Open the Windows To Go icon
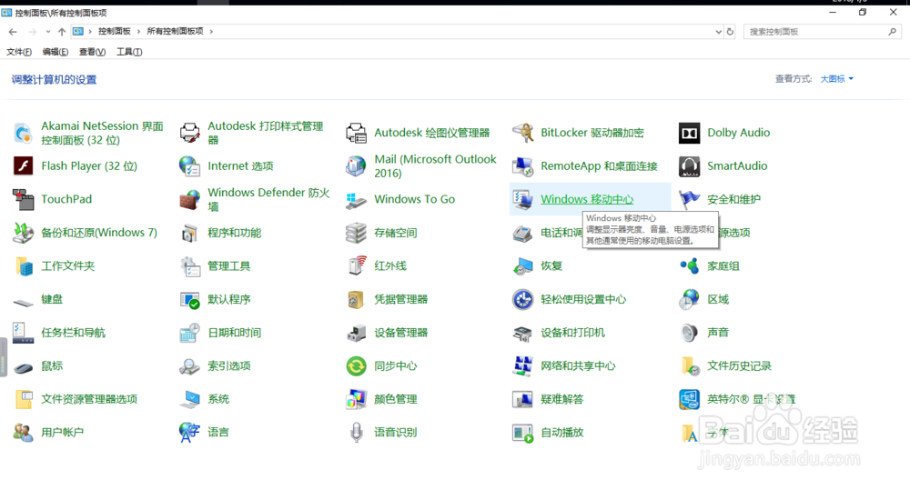The height and width of the screenshot is (490, 910). 357,199
